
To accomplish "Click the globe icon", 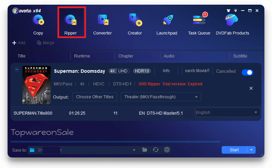I will tap(167, 150).
